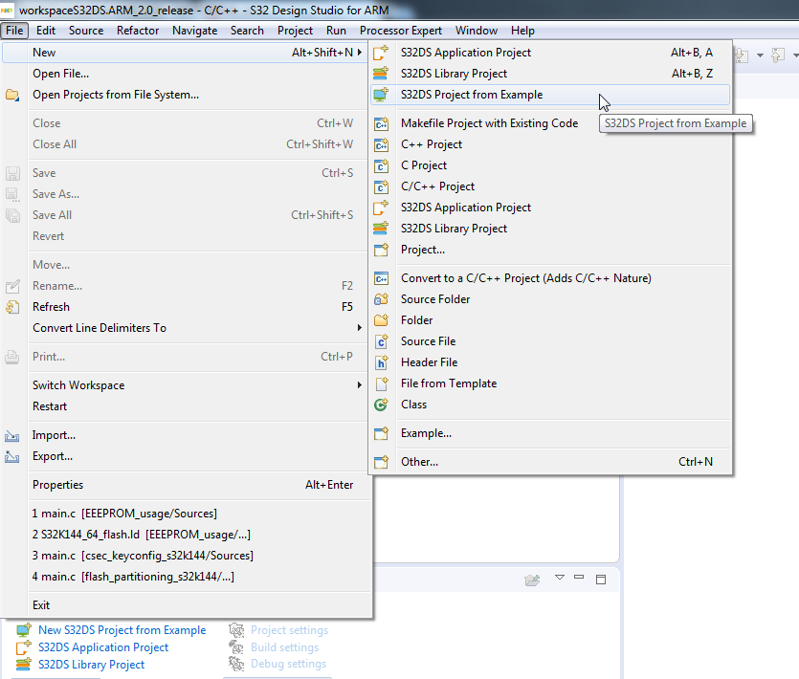The image size is (799, 679).
Task: Click the S32DS Project from Example icon
Action: (381, 95)
